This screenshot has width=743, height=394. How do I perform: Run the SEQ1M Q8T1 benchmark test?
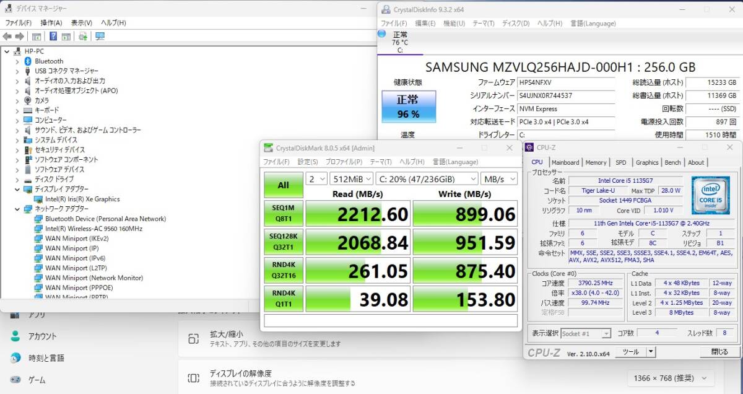[283, 213]
